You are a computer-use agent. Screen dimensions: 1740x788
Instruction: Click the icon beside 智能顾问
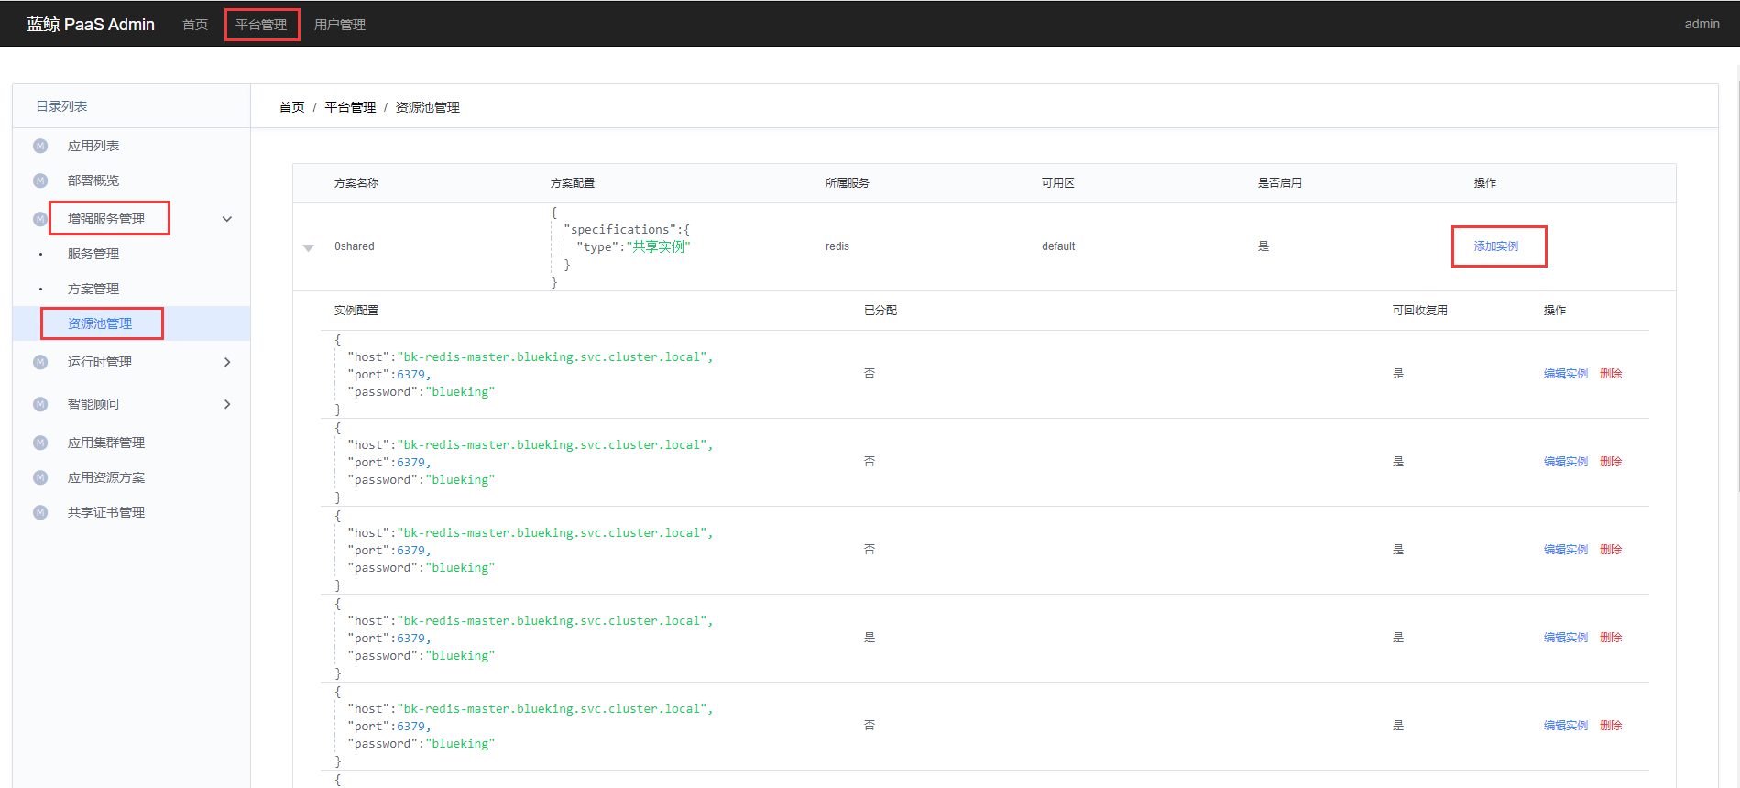pos(40,404)
